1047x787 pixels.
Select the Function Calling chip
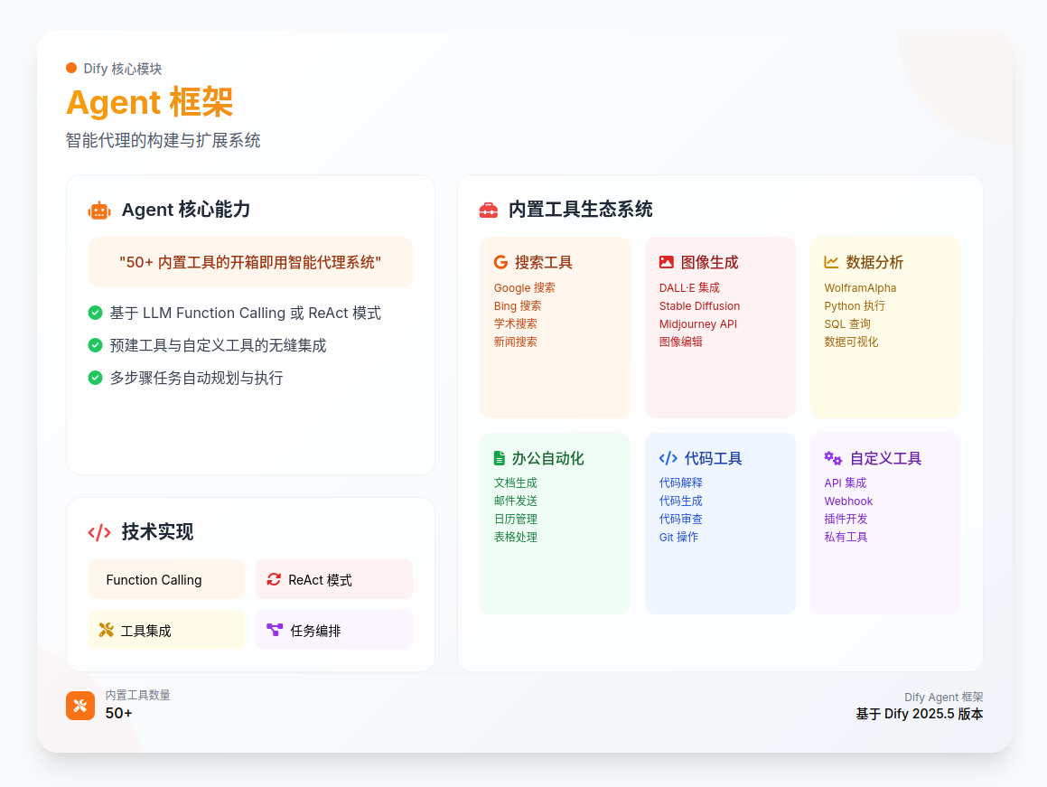(167, 579)
